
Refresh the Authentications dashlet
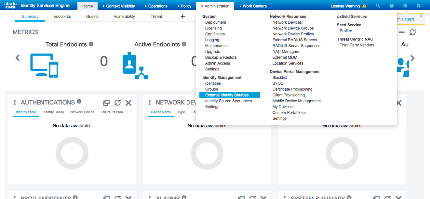(117, 103)
